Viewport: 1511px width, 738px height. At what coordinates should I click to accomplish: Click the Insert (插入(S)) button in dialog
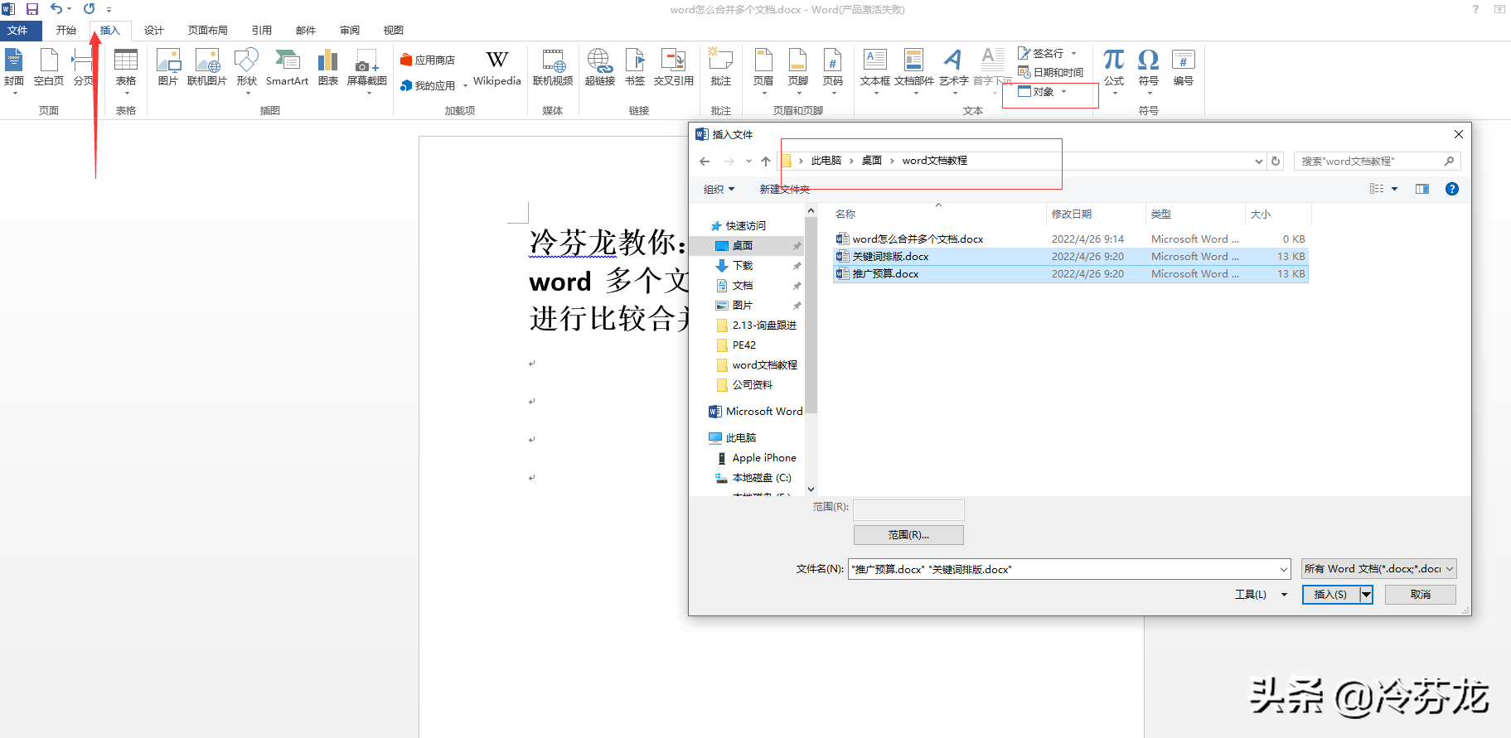pos(1331,595)
